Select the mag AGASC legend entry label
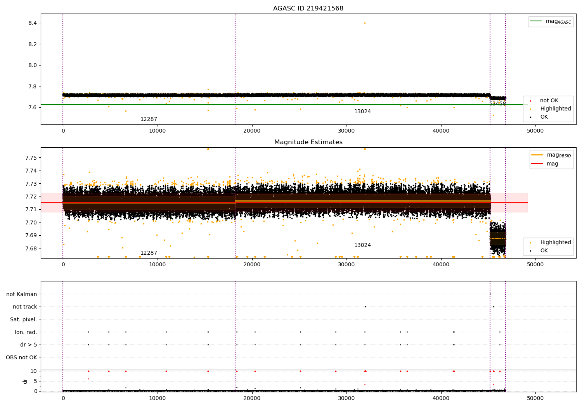This screenshot has height=407, width=582. [558, 21]
